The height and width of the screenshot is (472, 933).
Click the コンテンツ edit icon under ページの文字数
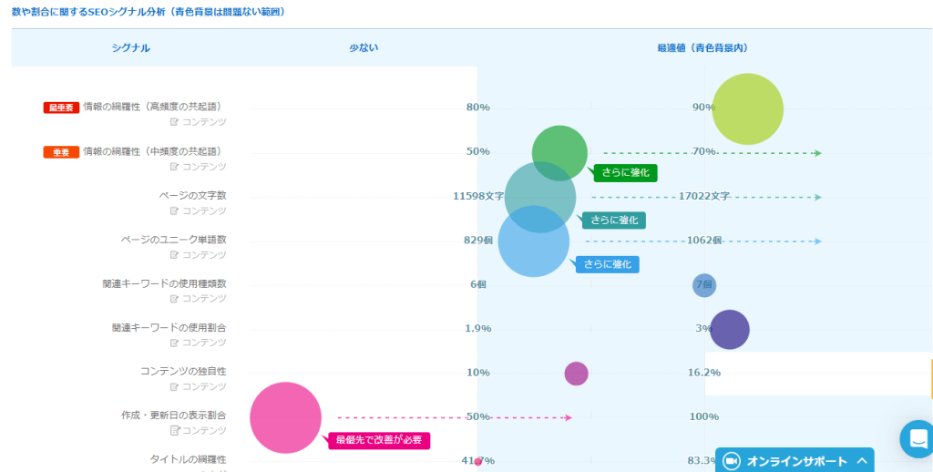pos(174,210)
